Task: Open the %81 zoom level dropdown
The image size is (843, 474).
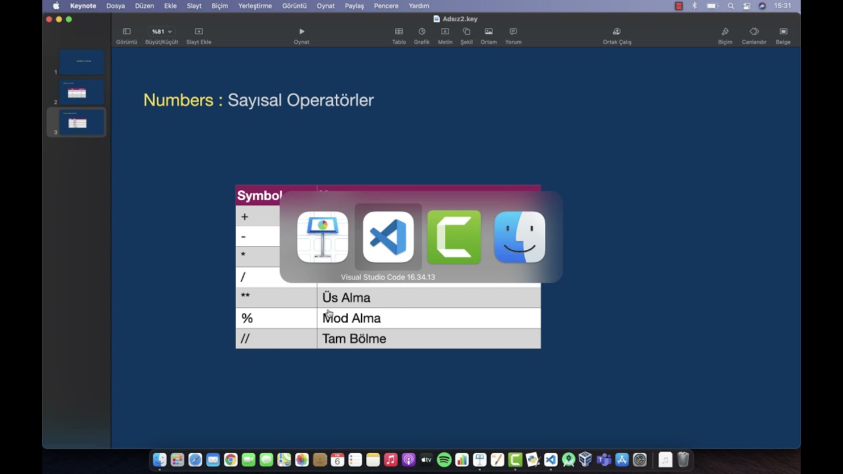Action: click(161, 32)
